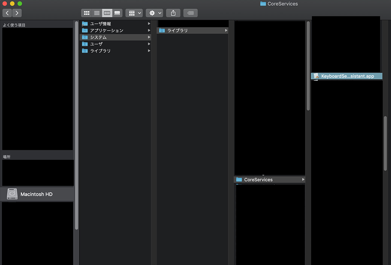Image resolution: width=391 pixels, height=265 pixels.
Task: Select the ユーザ folder
Action: 116,44
